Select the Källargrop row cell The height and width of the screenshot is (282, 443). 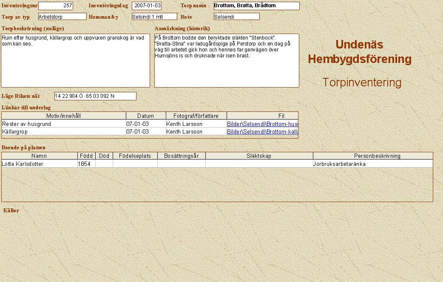point(64,132)
